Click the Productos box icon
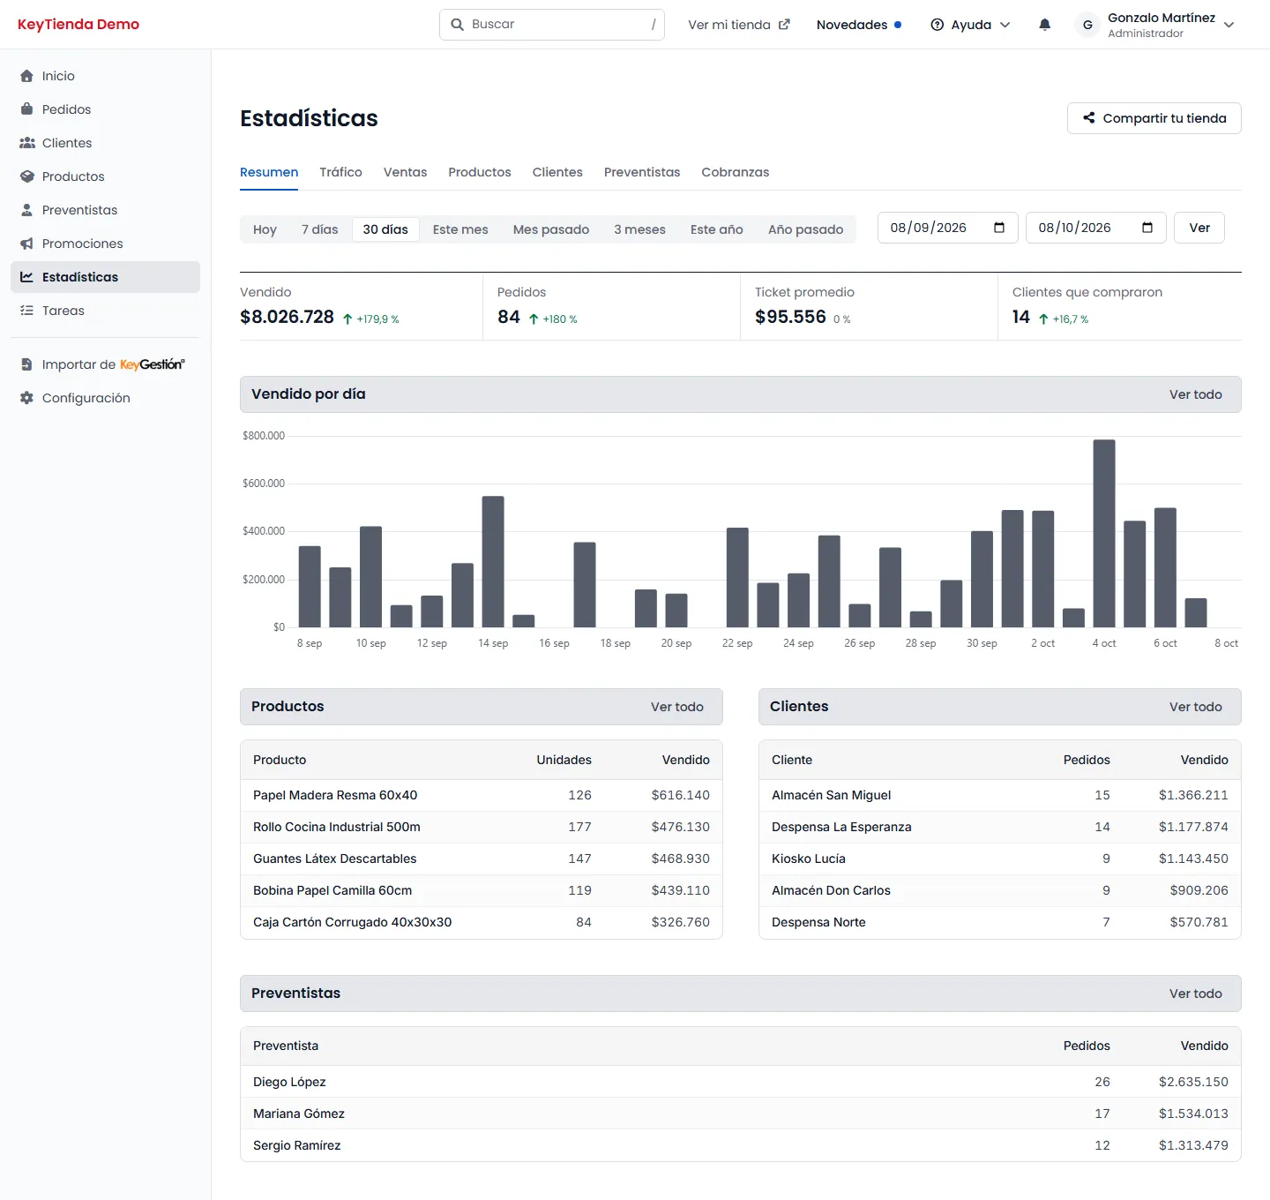Viewport: 1270px width, 1200px height. click(27, 176)
